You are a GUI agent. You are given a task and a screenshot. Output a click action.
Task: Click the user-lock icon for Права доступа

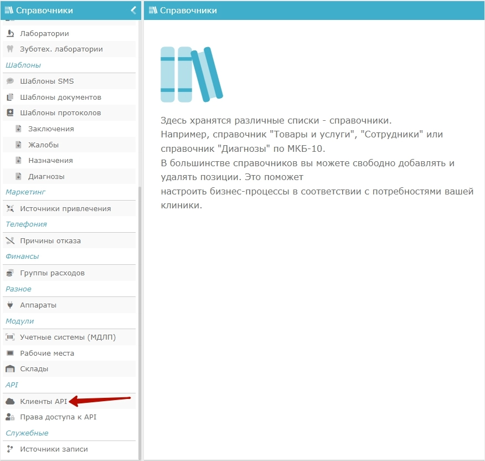pos(10,417)
